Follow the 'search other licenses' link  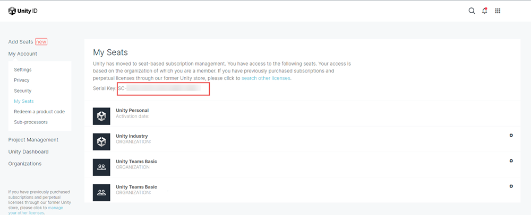point(266,78)
